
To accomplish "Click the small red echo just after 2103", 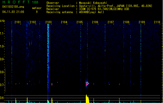I will [52, 84].
